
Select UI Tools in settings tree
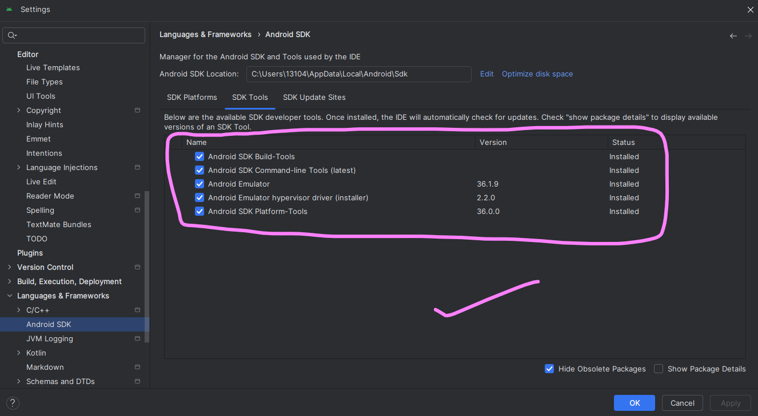pos(41,96)
